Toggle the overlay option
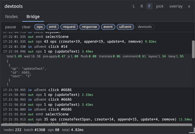The image size is (195, 134). pos(176,6)
